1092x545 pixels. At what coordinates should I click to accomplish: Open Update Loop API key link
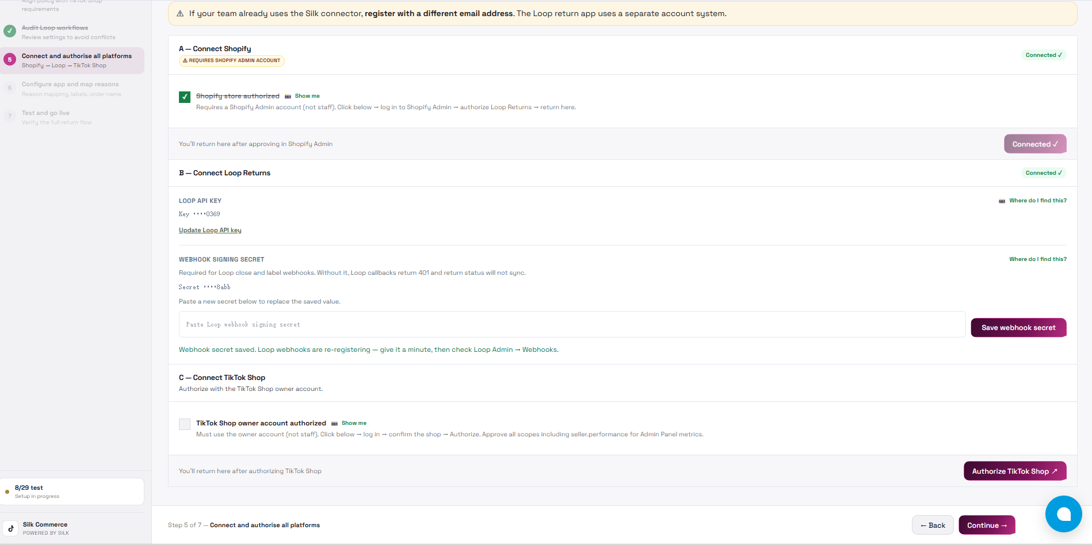[x=210, y=230]
